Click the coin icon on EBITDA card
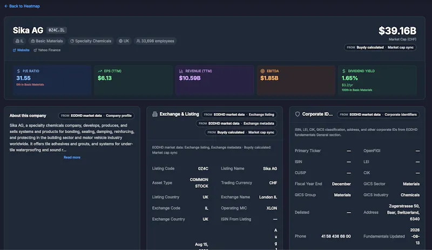The width and height of the screenshot is (432, 250). [262, 71]
